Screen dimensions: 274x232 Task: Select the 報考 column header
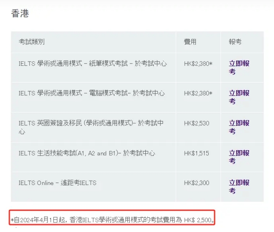(x=235, y=42)
